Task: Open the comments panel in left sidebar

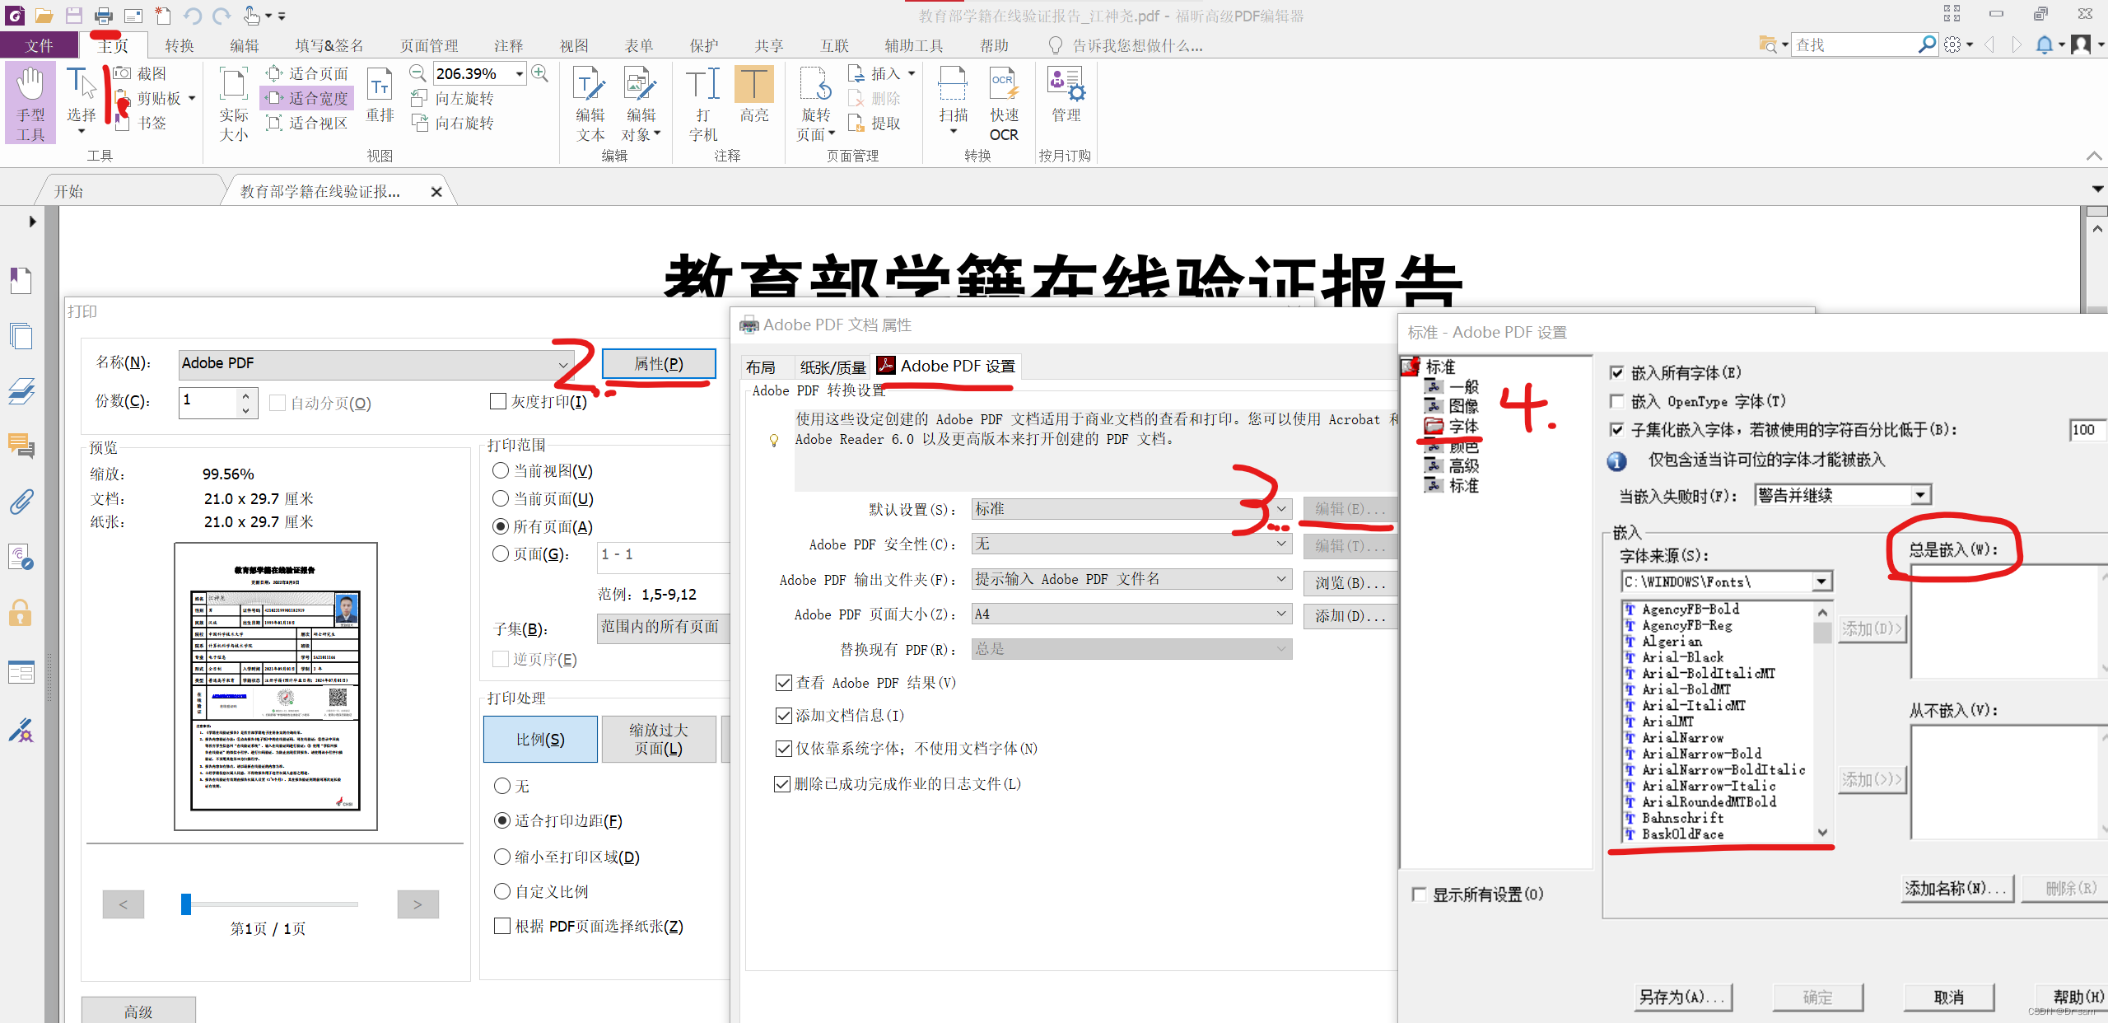Action: [21, 446]
